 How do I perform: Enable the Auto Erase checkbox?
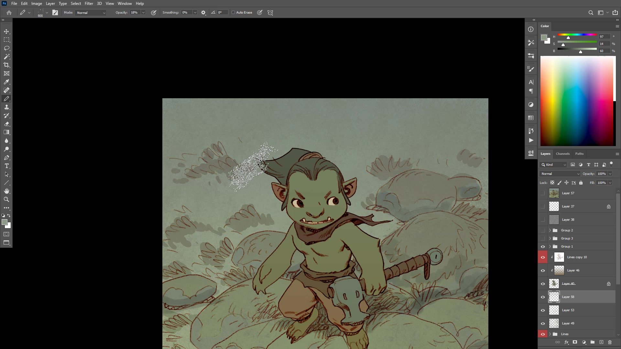coord(233,13)
